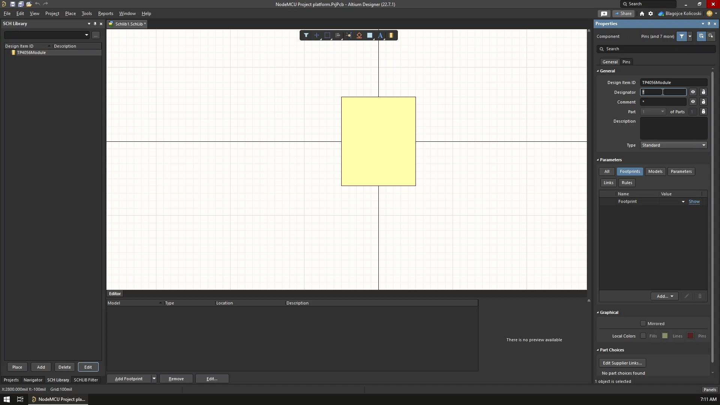
Task: Select the TP4056Module tree item
Action: pos(31,52)
